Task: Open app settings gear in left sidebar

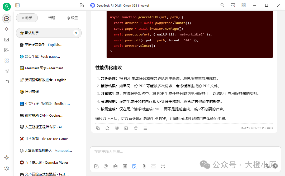Action: pyautogui.click(x=7, y=168)
